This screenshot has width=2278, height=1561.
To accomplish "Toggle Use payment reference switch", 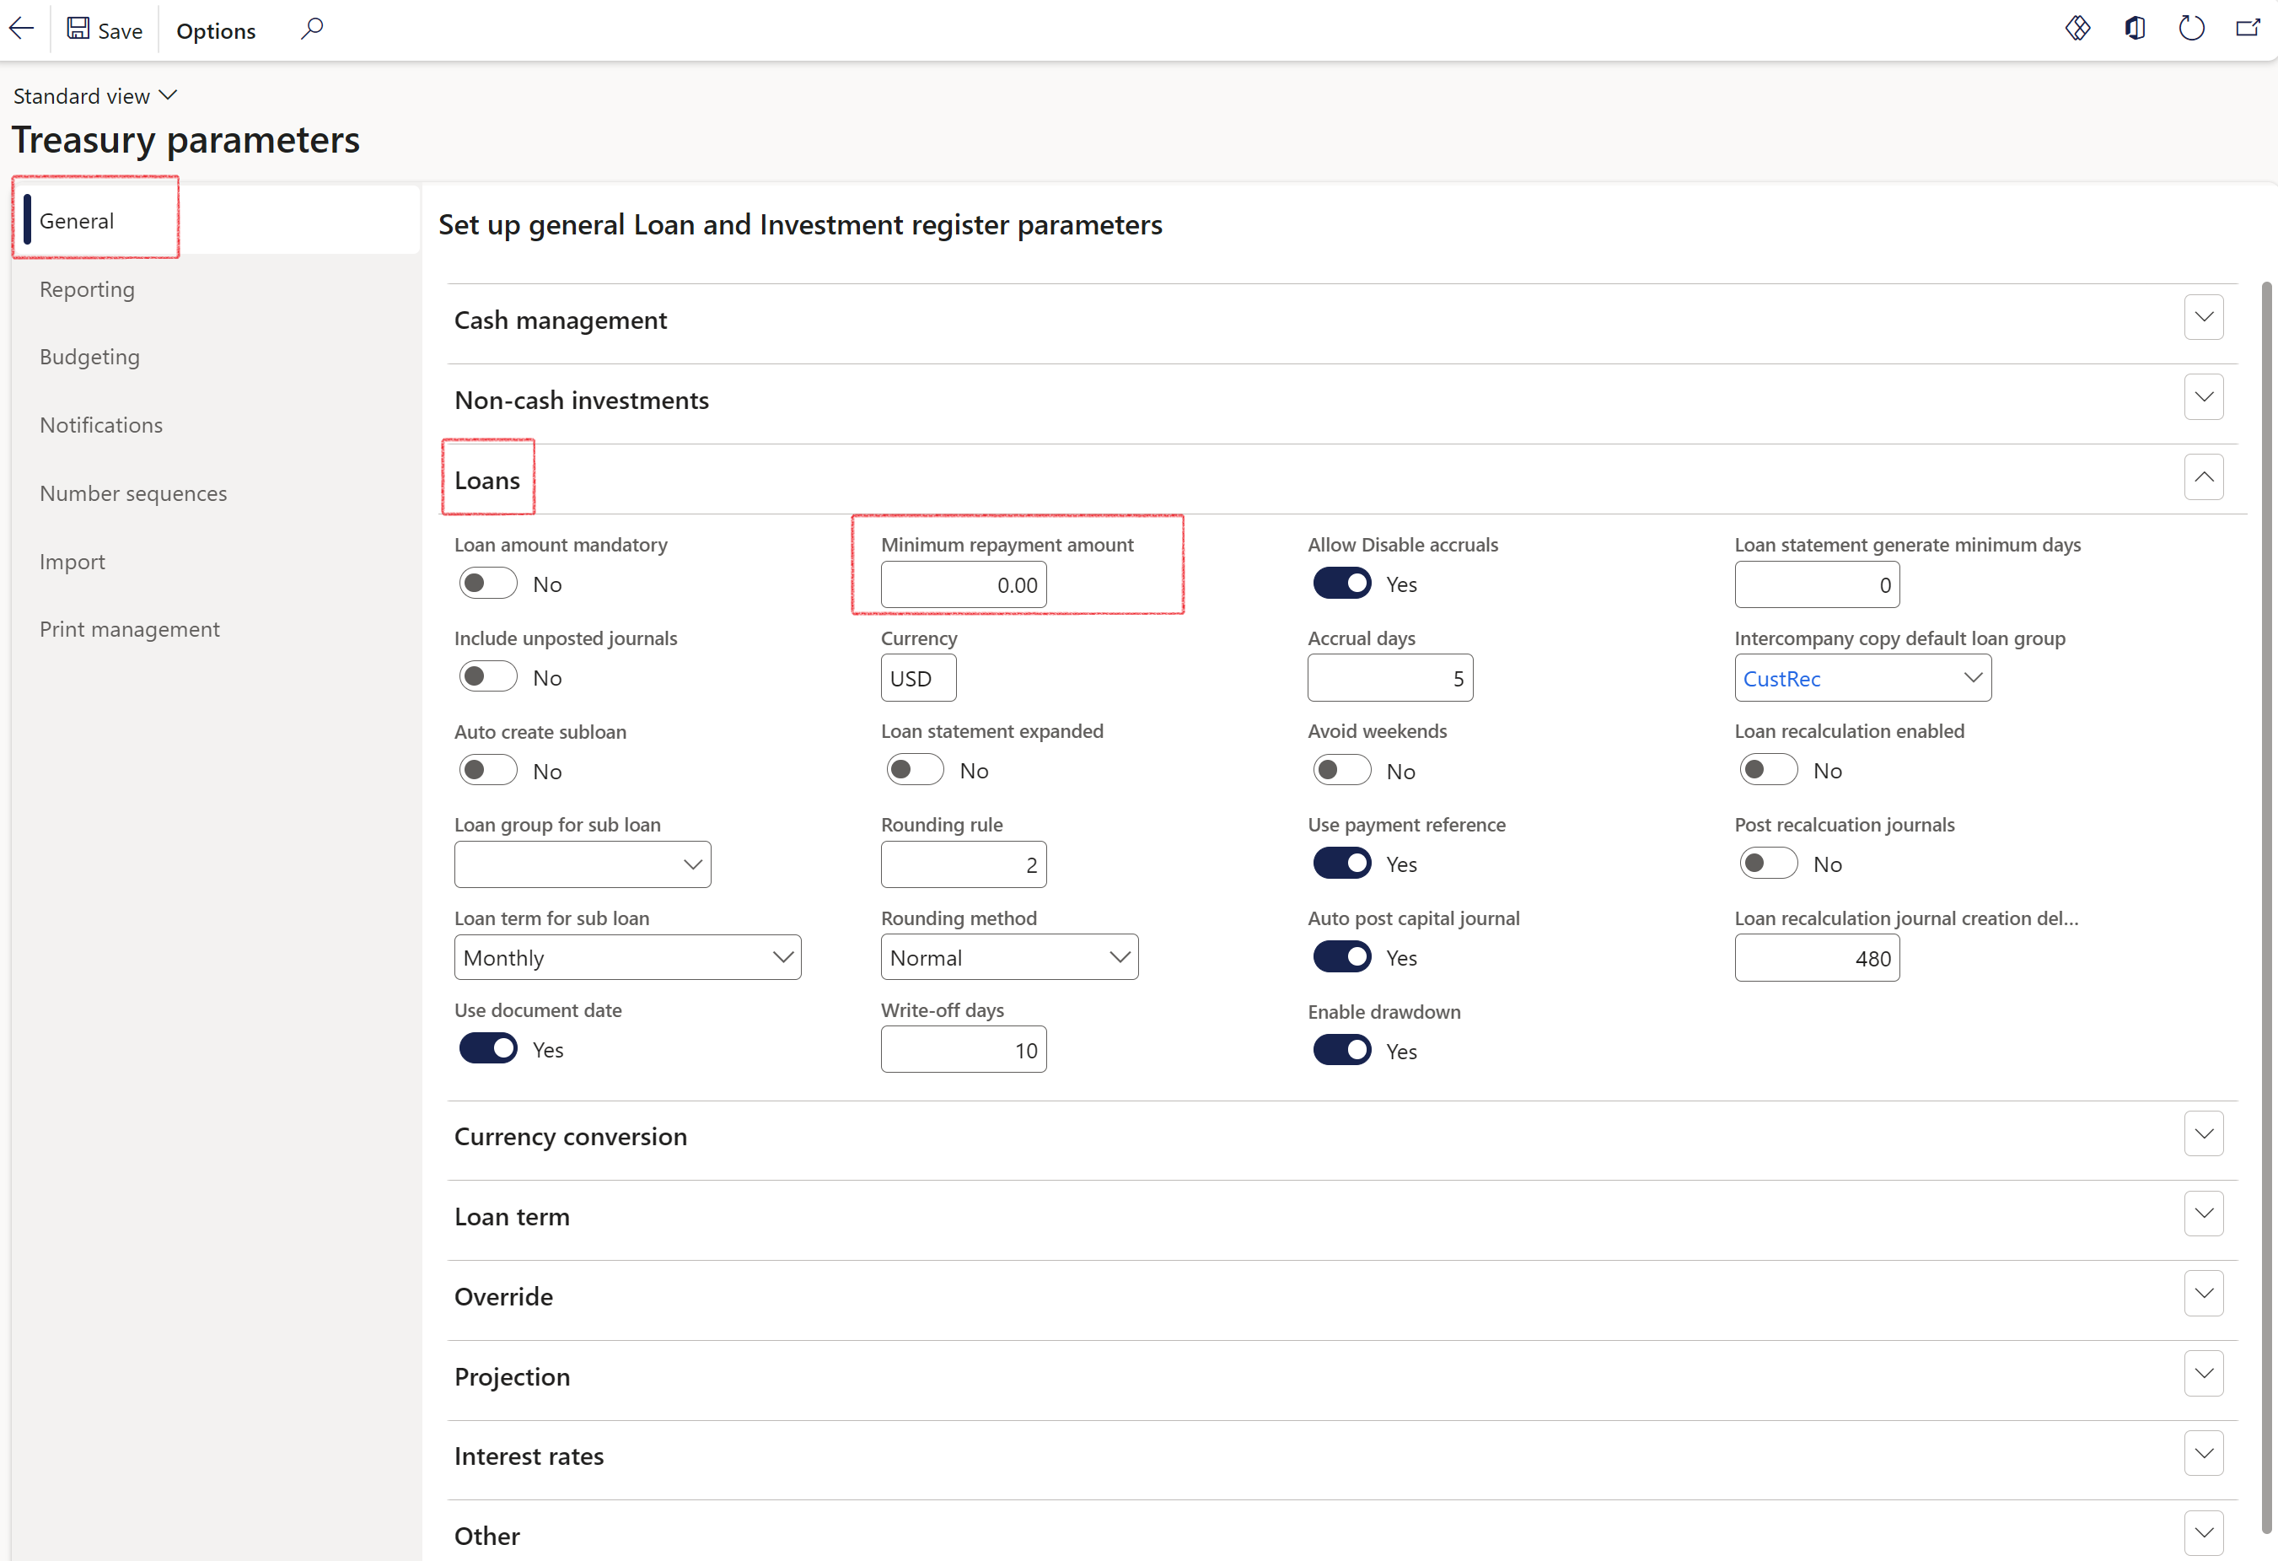I will 1342,864.
